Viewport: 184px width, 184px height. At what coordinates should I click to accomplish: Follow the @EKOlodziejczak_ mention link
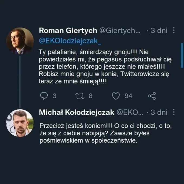click(70, 41)
